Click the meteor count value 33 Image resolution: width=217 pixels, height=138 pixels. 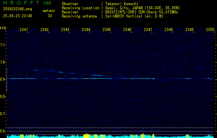coord(50,16)
